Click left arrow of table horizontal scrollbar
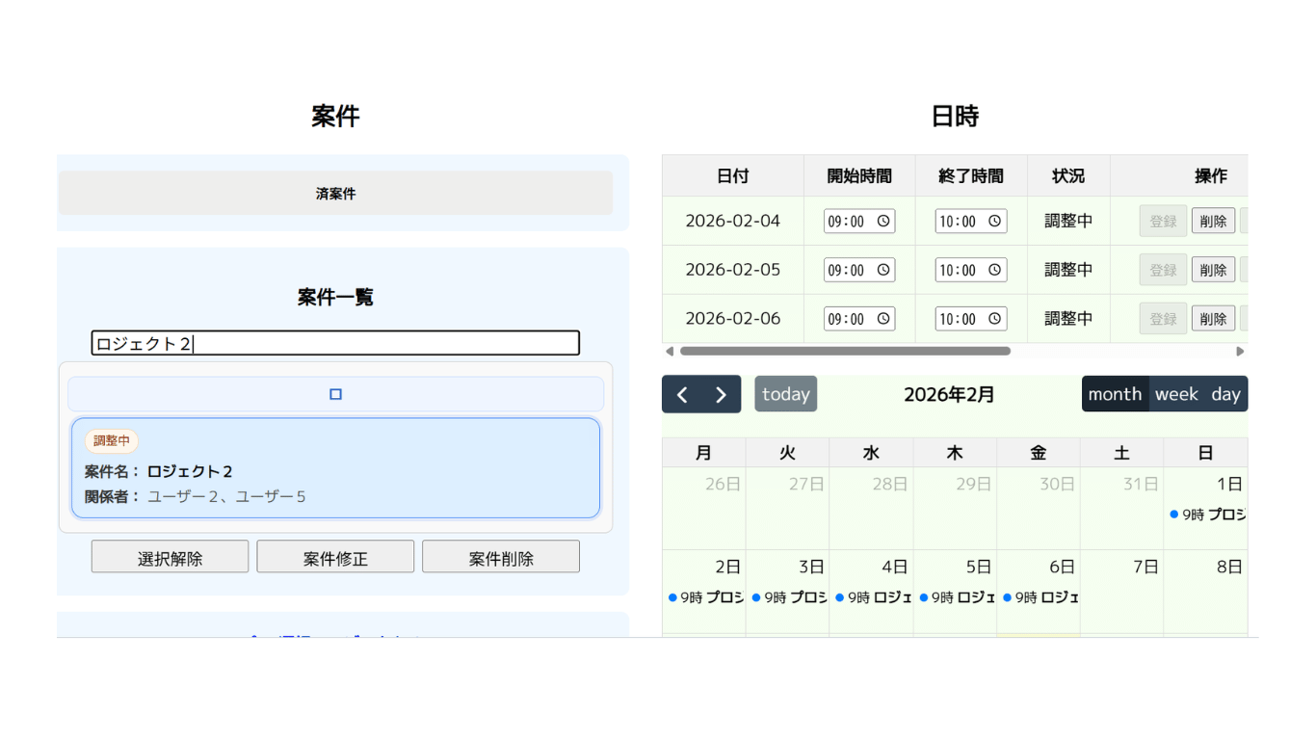The width and height of the screenshot is (1316, 740). [x=670, y=352]
